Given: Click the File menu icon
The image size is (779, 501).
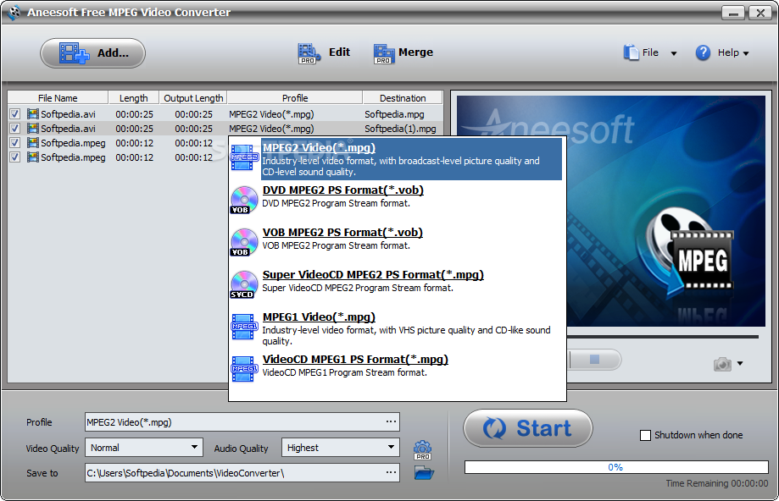Looking at the screenshot, I should (x=631, y=52).
